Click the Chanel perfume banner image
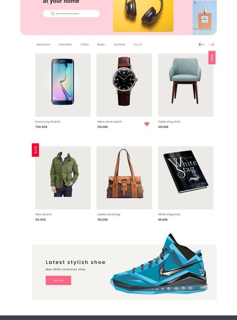 click(x=205, y=18)
